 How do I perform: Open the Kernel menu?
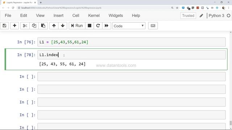[x=94, y=16]
